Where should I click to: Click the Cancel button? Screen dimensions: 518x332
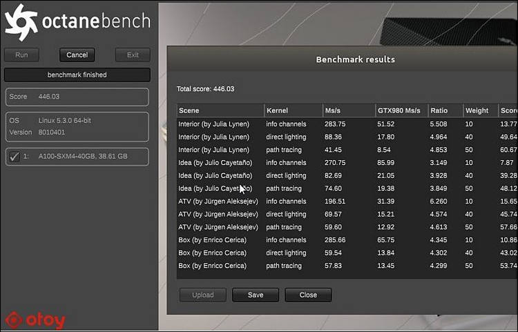77,55
